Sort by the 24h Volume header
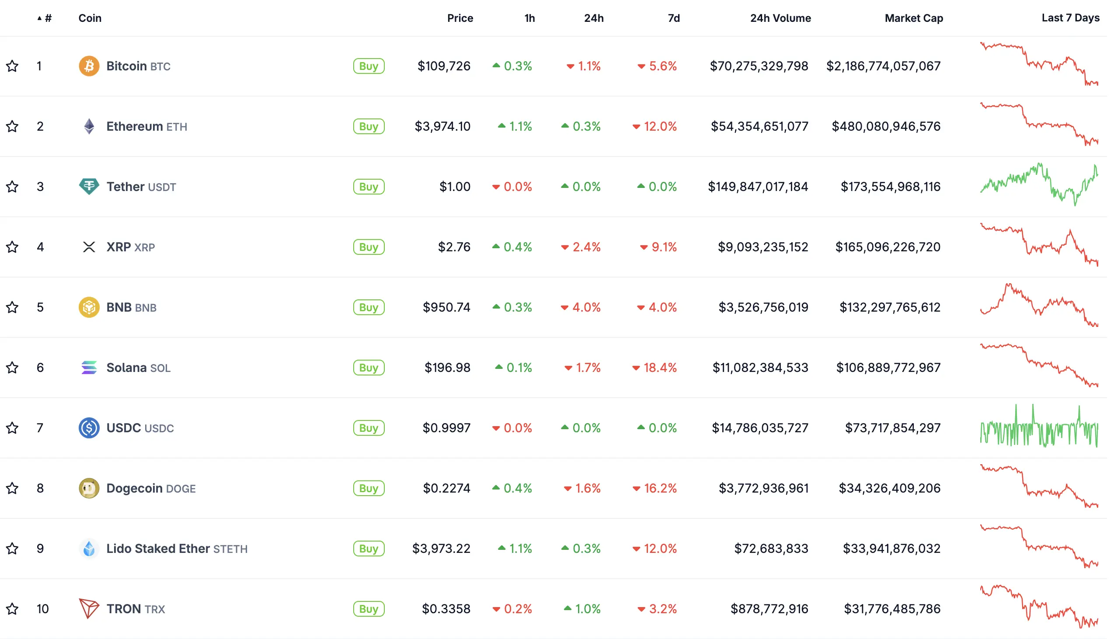This screenshot has height=639, width=1114. click(x=780, y=18)
